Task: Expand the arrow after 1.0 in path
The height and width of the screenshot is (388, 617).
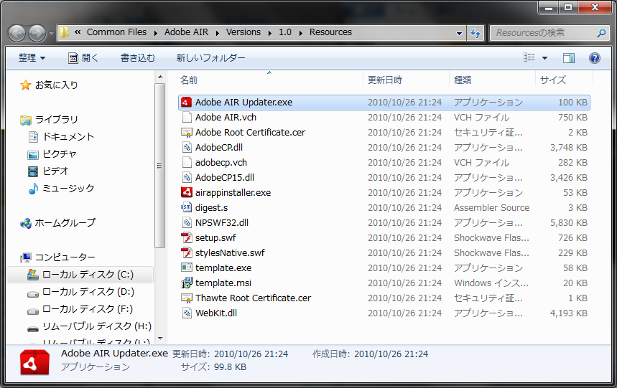Action: point(301,33)
